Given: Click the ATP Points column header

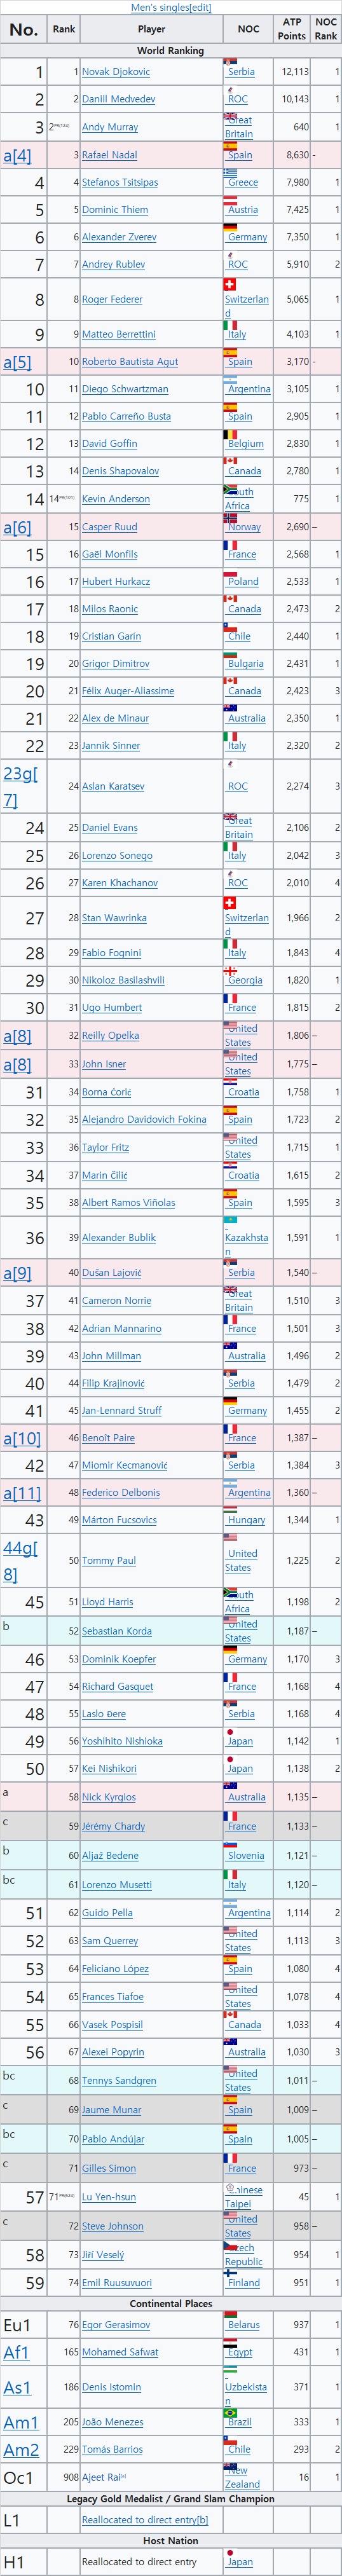Looking at the screenshot, I should point(292,29).
